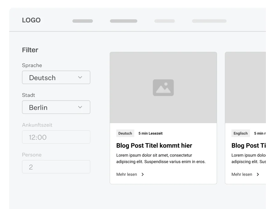
Task: Click the LOGO in the top left corner
Action: click(x=31, y=20)
